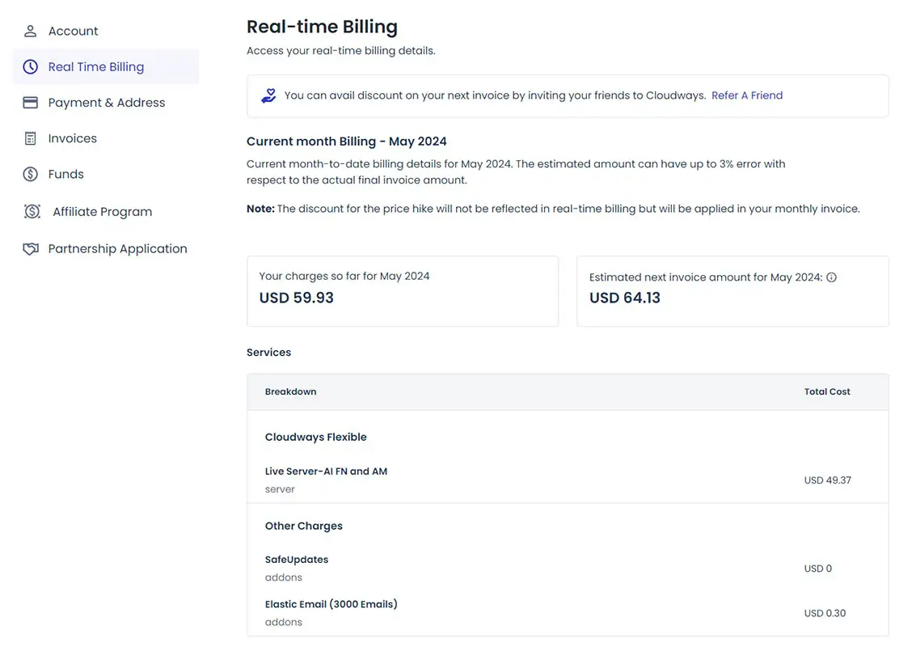Click info icon beside estimated invoice amount
Screen dimensions: 916x647
click(831, 277)
